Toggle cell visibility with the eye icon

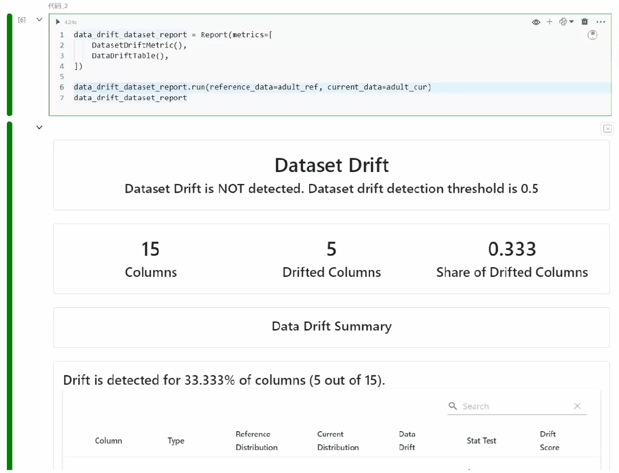(536, 22)
